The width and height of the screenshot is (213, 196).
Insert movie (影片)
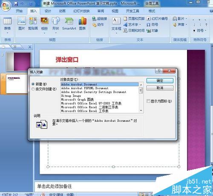[180, 19]
